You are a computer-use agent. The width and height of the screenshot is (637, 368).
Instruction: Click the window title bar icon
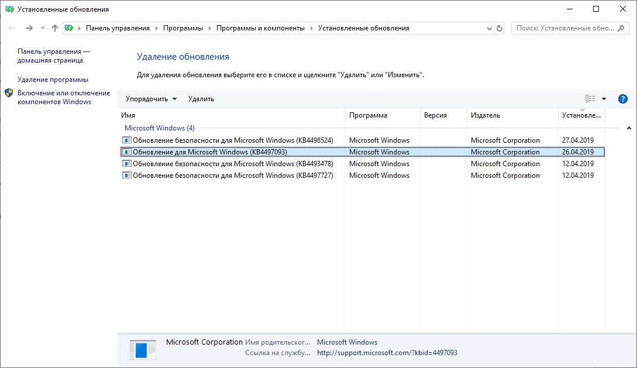point(10,9)
